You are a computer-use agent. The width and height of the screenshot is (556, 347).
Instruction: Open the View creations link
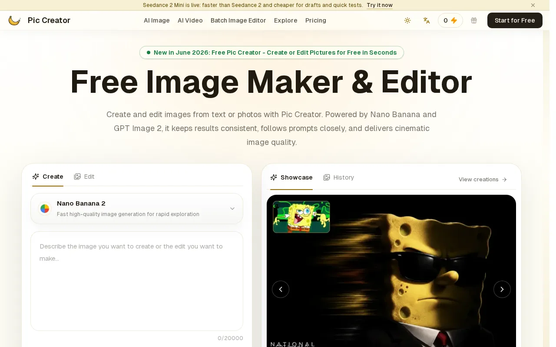coord(483,180)
